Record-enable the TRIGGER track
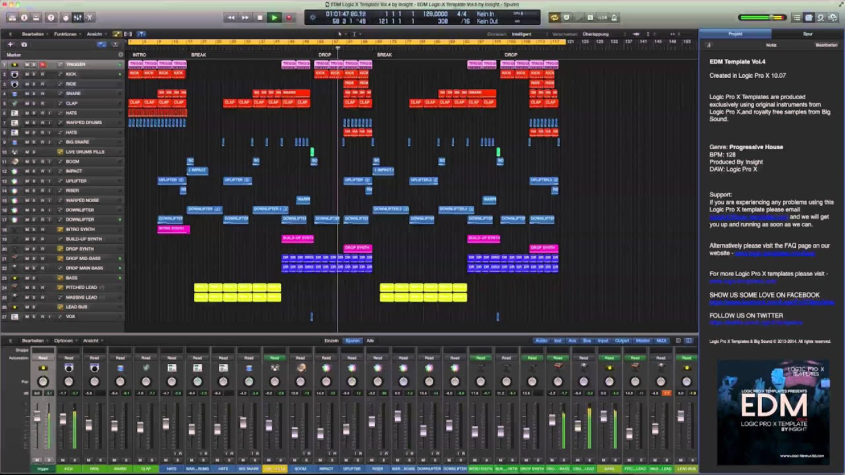This screenshot has width=845, height=475. pyautogui.click(x=43, y=65)
